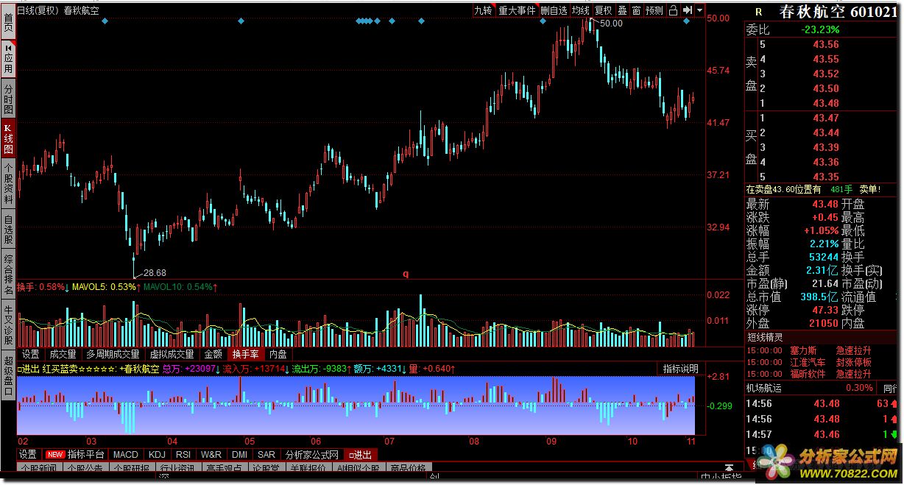Open the 牛叉诊股 sidebar tab
This screenshot has width=904, height=485.
(x=8, y=325)
